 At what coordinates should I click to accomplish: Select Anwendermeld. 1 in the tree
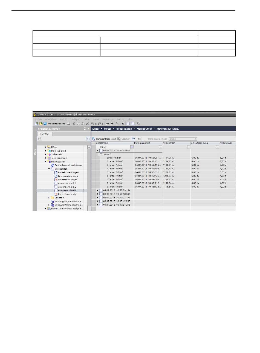(x=67, y=183)
